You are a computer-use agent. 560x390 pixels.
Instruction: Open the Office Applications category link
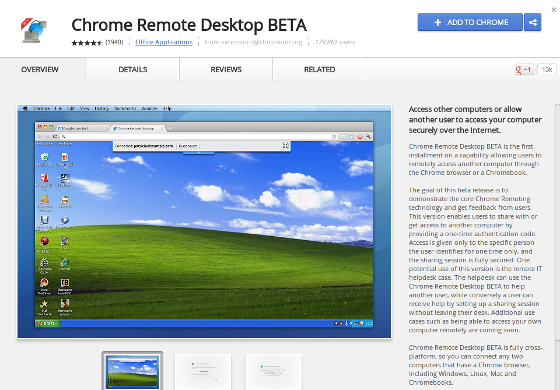point(164,42)
